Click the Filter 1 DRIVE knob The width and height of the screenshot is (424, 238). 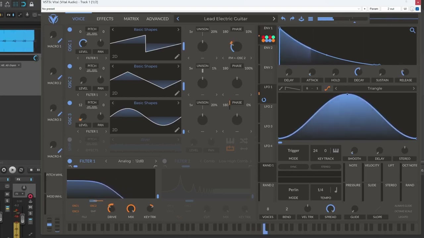tap(112, 209)
